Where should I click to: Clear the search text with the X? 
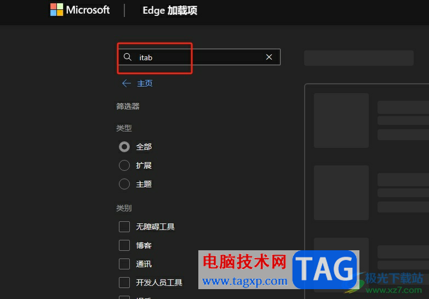pyautogui.click(x=269, y=57)
